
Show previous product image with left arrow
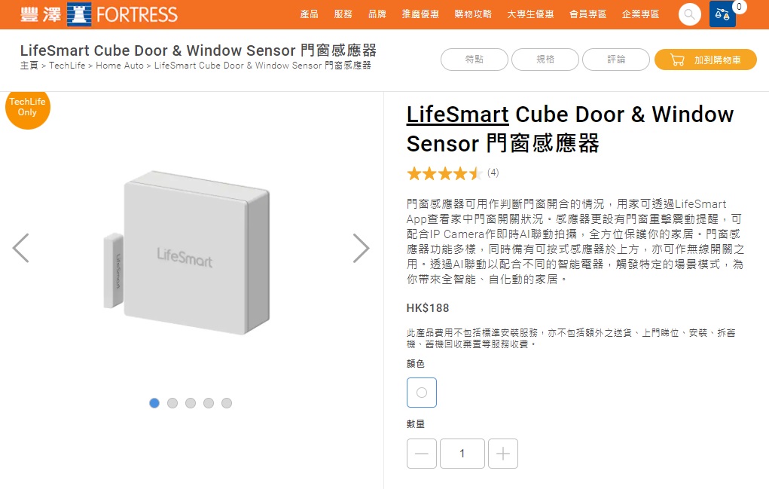[22, 248]
